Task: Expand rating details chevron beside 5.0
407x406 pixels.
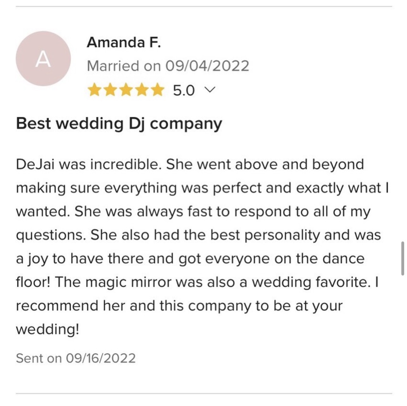Action: click(x=210, y=90)
